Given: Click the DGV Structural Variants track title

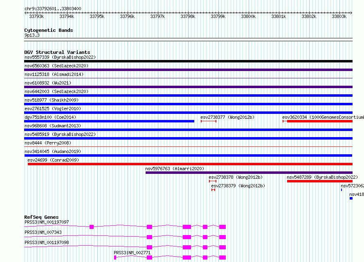Looking at the screenshot, I should [57, 52].
